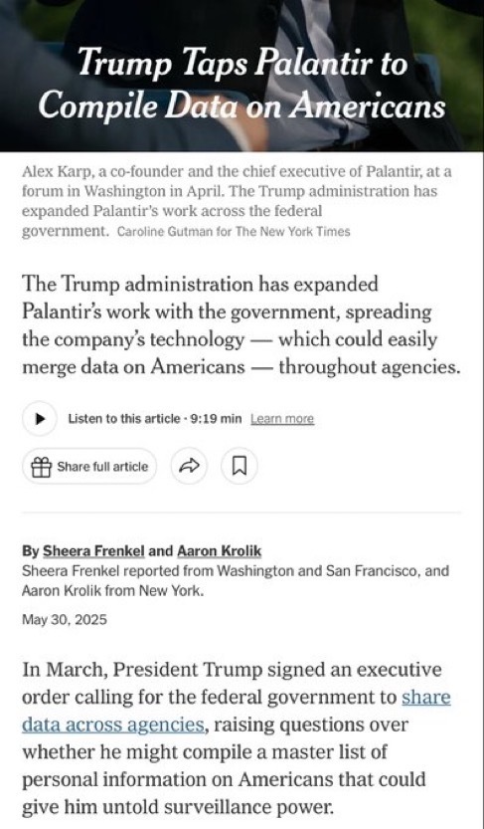The height and width of the screenshot is (829, 484).
Task: Click the reporters' location note under byline
Action: 236,580
